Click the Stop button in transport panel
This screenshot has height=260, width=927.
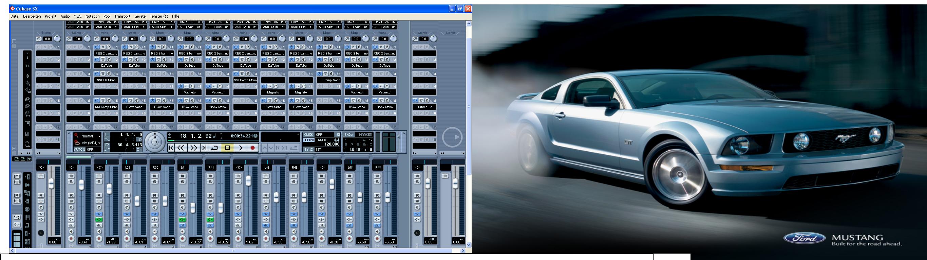227,148
